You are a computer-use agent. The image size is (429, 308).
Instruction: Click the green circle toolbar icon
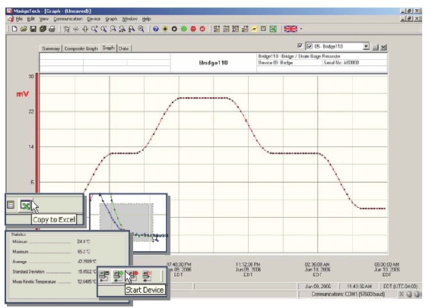point(184,29)
